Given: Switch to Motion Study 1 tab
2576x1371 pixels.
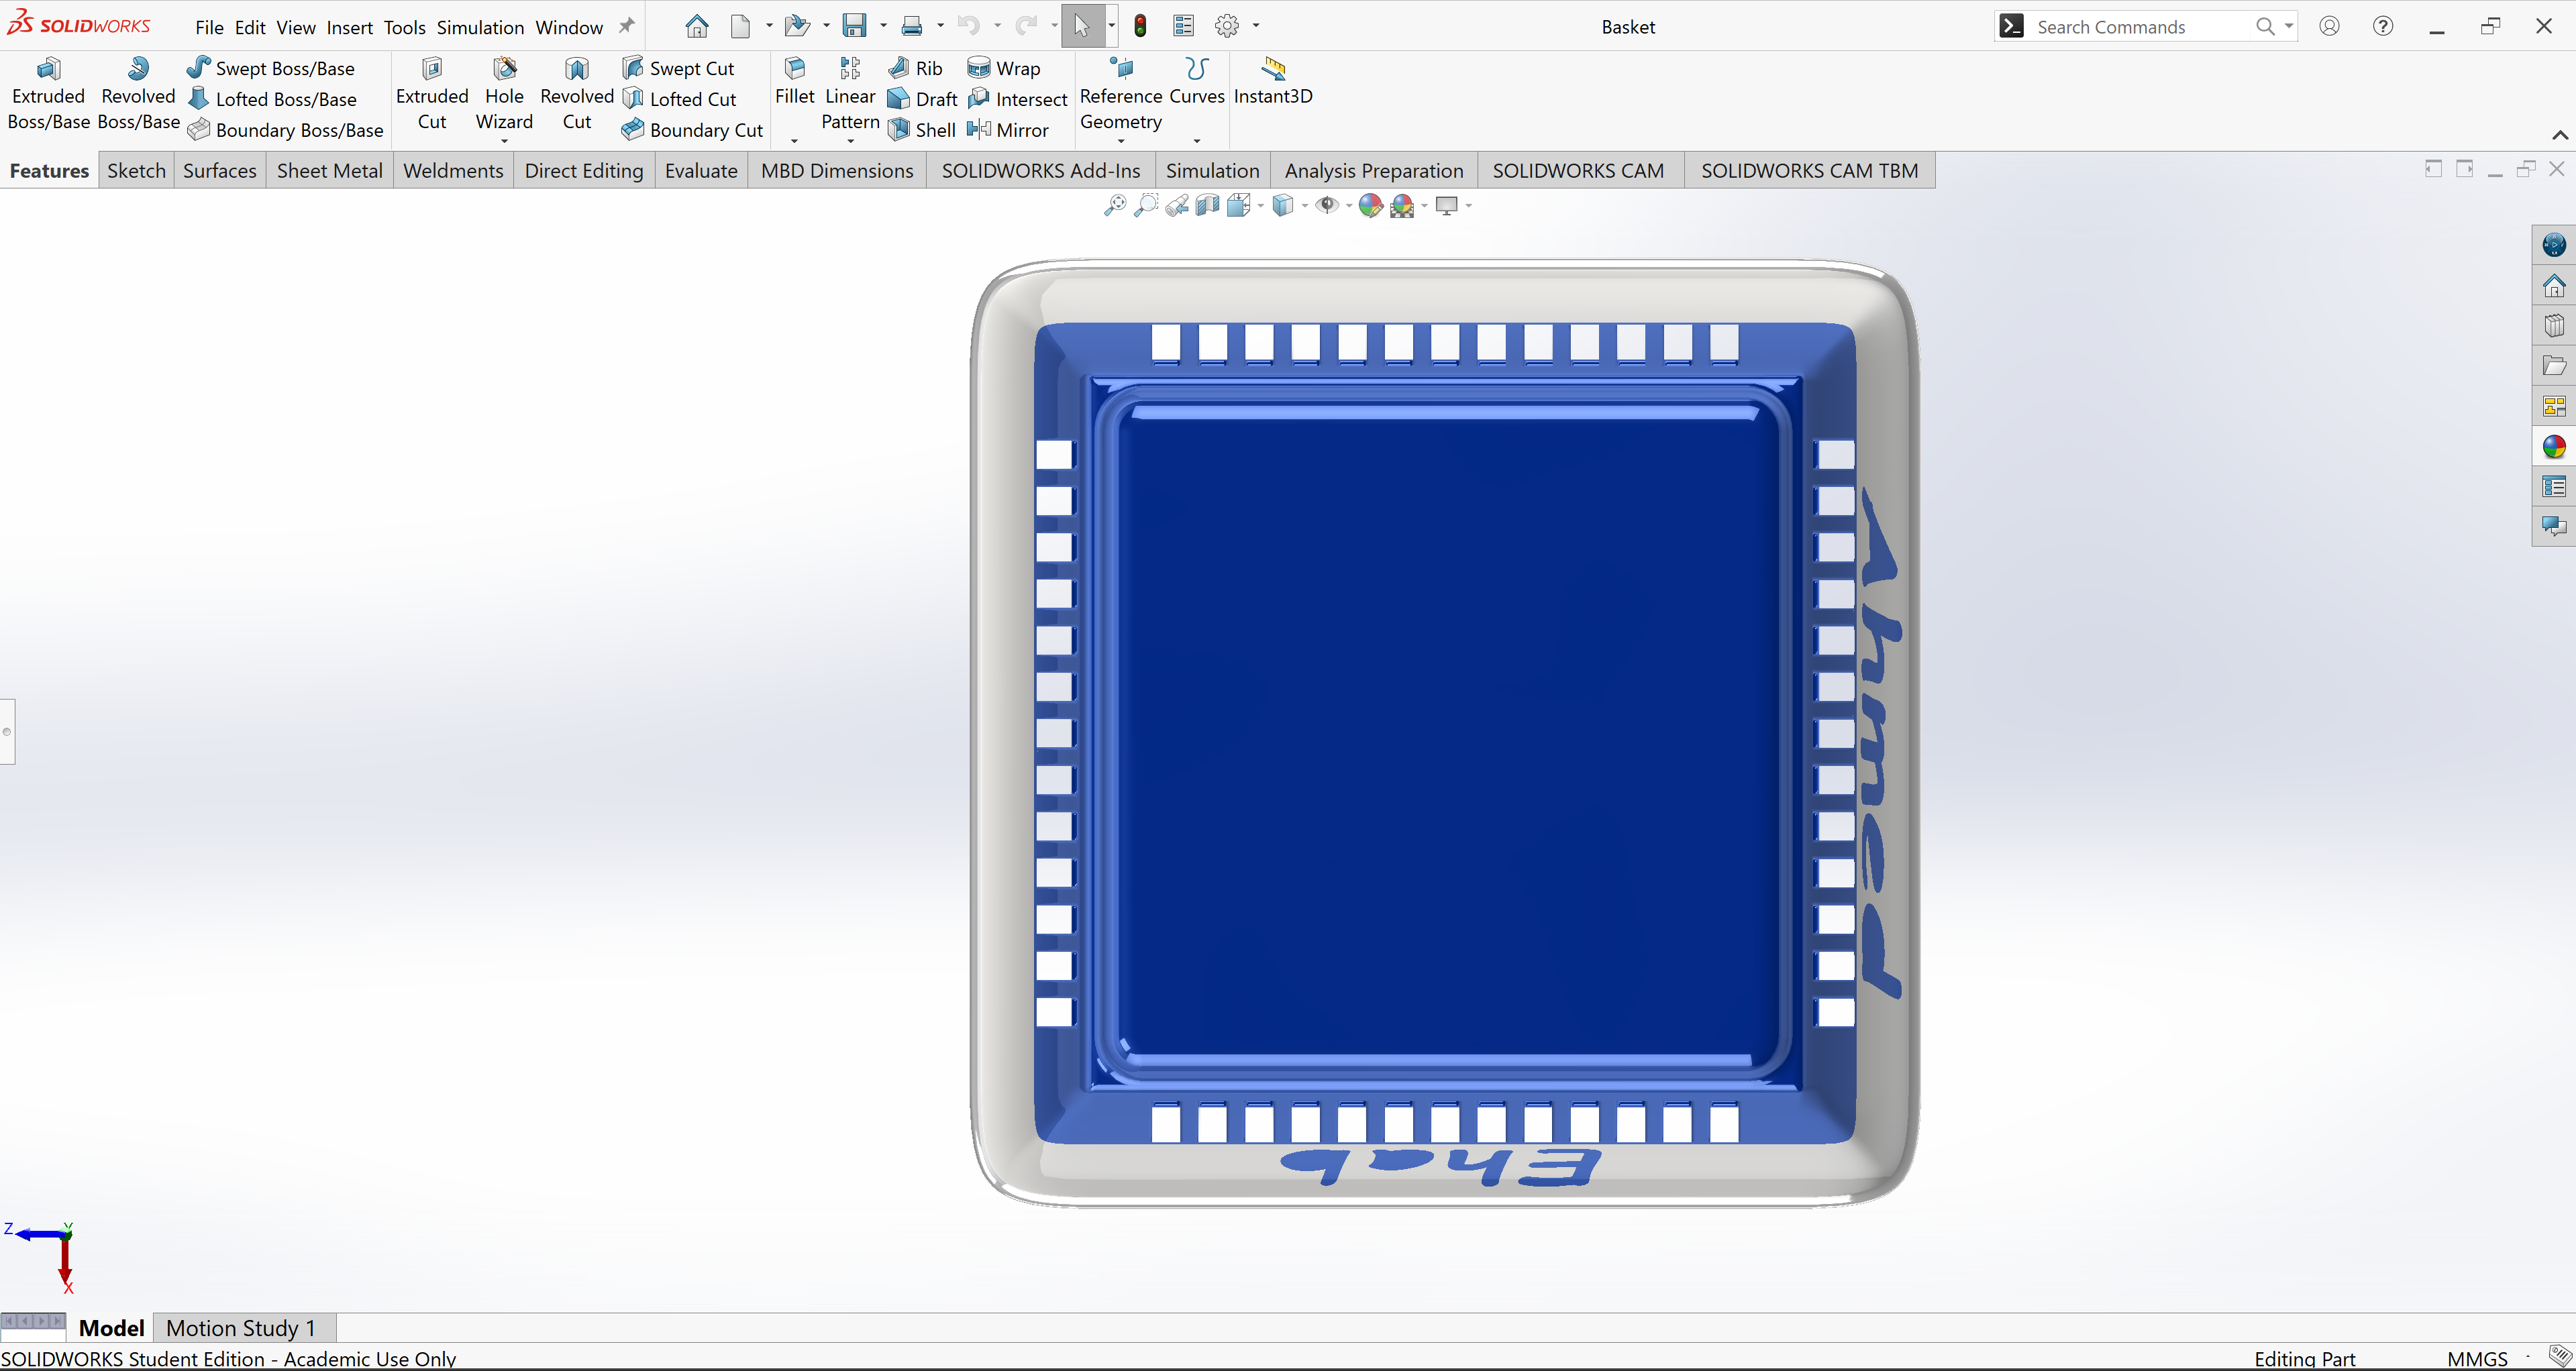Looking at the screenshot, I should click(241, 1327).
